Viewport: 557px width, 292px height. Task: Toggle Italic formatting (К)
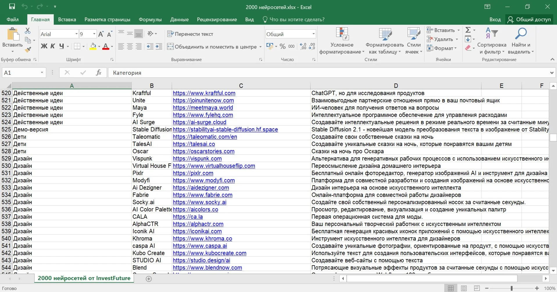[x=53, y=46]
